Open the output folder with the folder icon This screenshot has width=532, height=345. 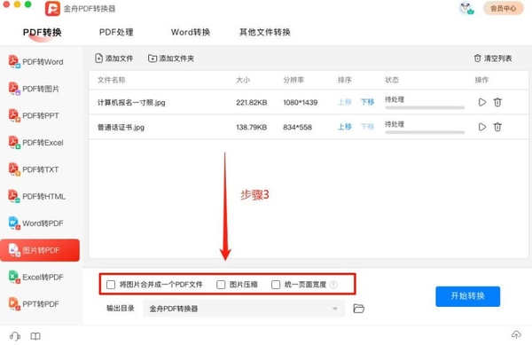[x=358, y=309]
